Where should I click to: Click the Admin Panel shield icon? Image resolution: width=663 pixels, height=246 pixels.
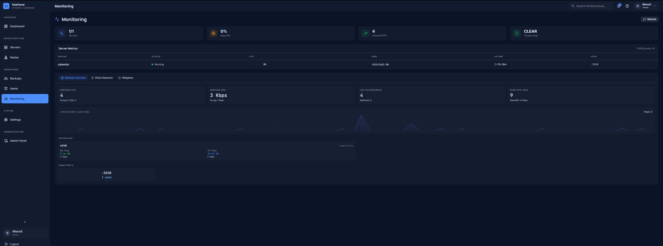click(6, 141)
